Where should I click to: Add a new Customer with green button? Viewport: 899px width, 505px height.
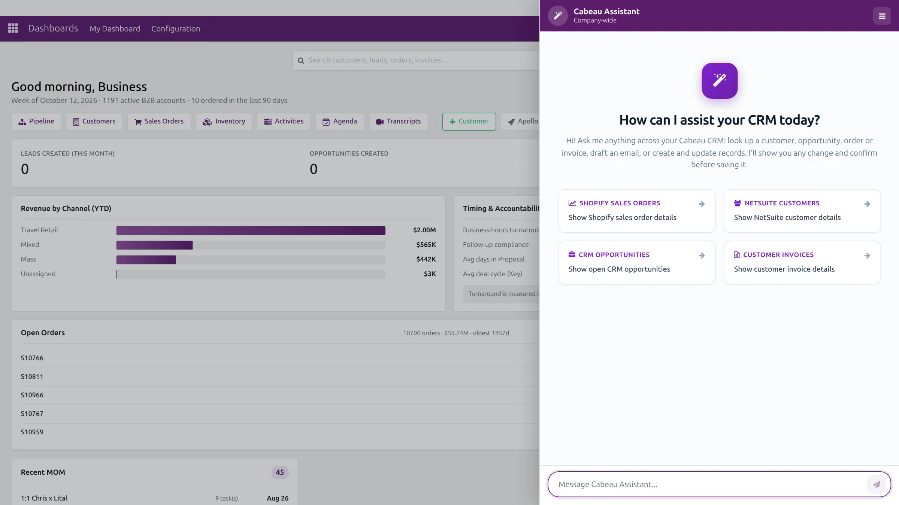(x=469, y=122)
